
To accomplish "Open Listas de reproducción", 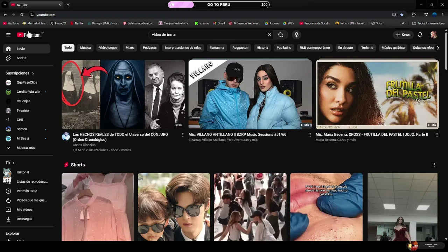I will [x=27, y=182].
